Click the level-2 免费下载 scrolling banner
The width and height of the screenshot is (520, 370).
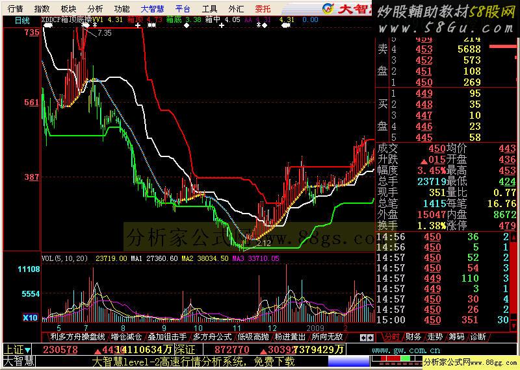click(193, 362)
